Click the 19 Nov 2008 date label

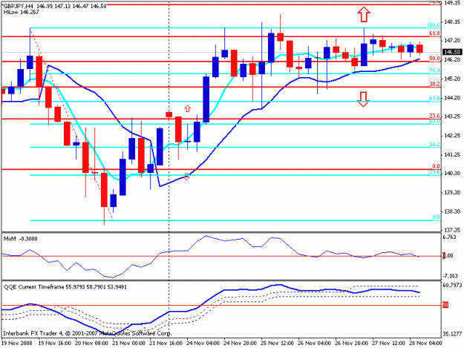[16, 344]
